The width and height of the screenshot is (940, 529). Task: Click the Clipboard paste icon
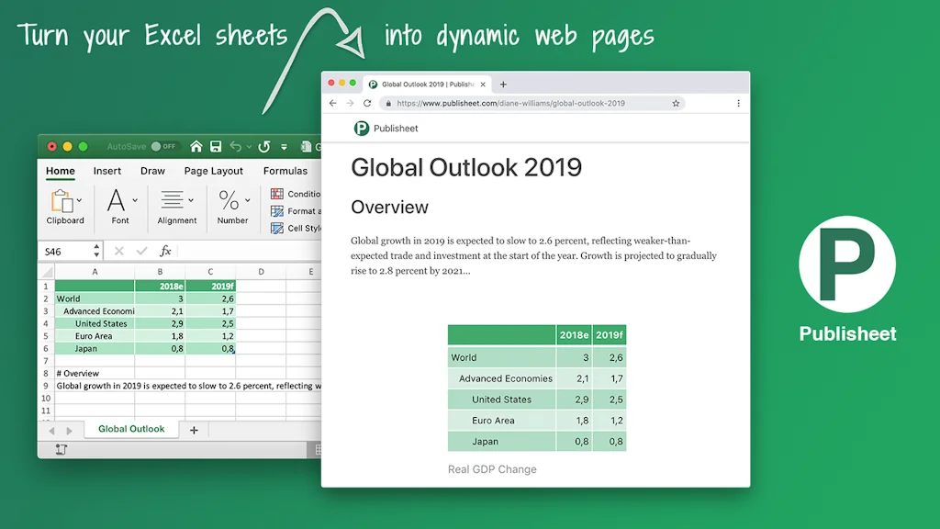click(64, 203)
